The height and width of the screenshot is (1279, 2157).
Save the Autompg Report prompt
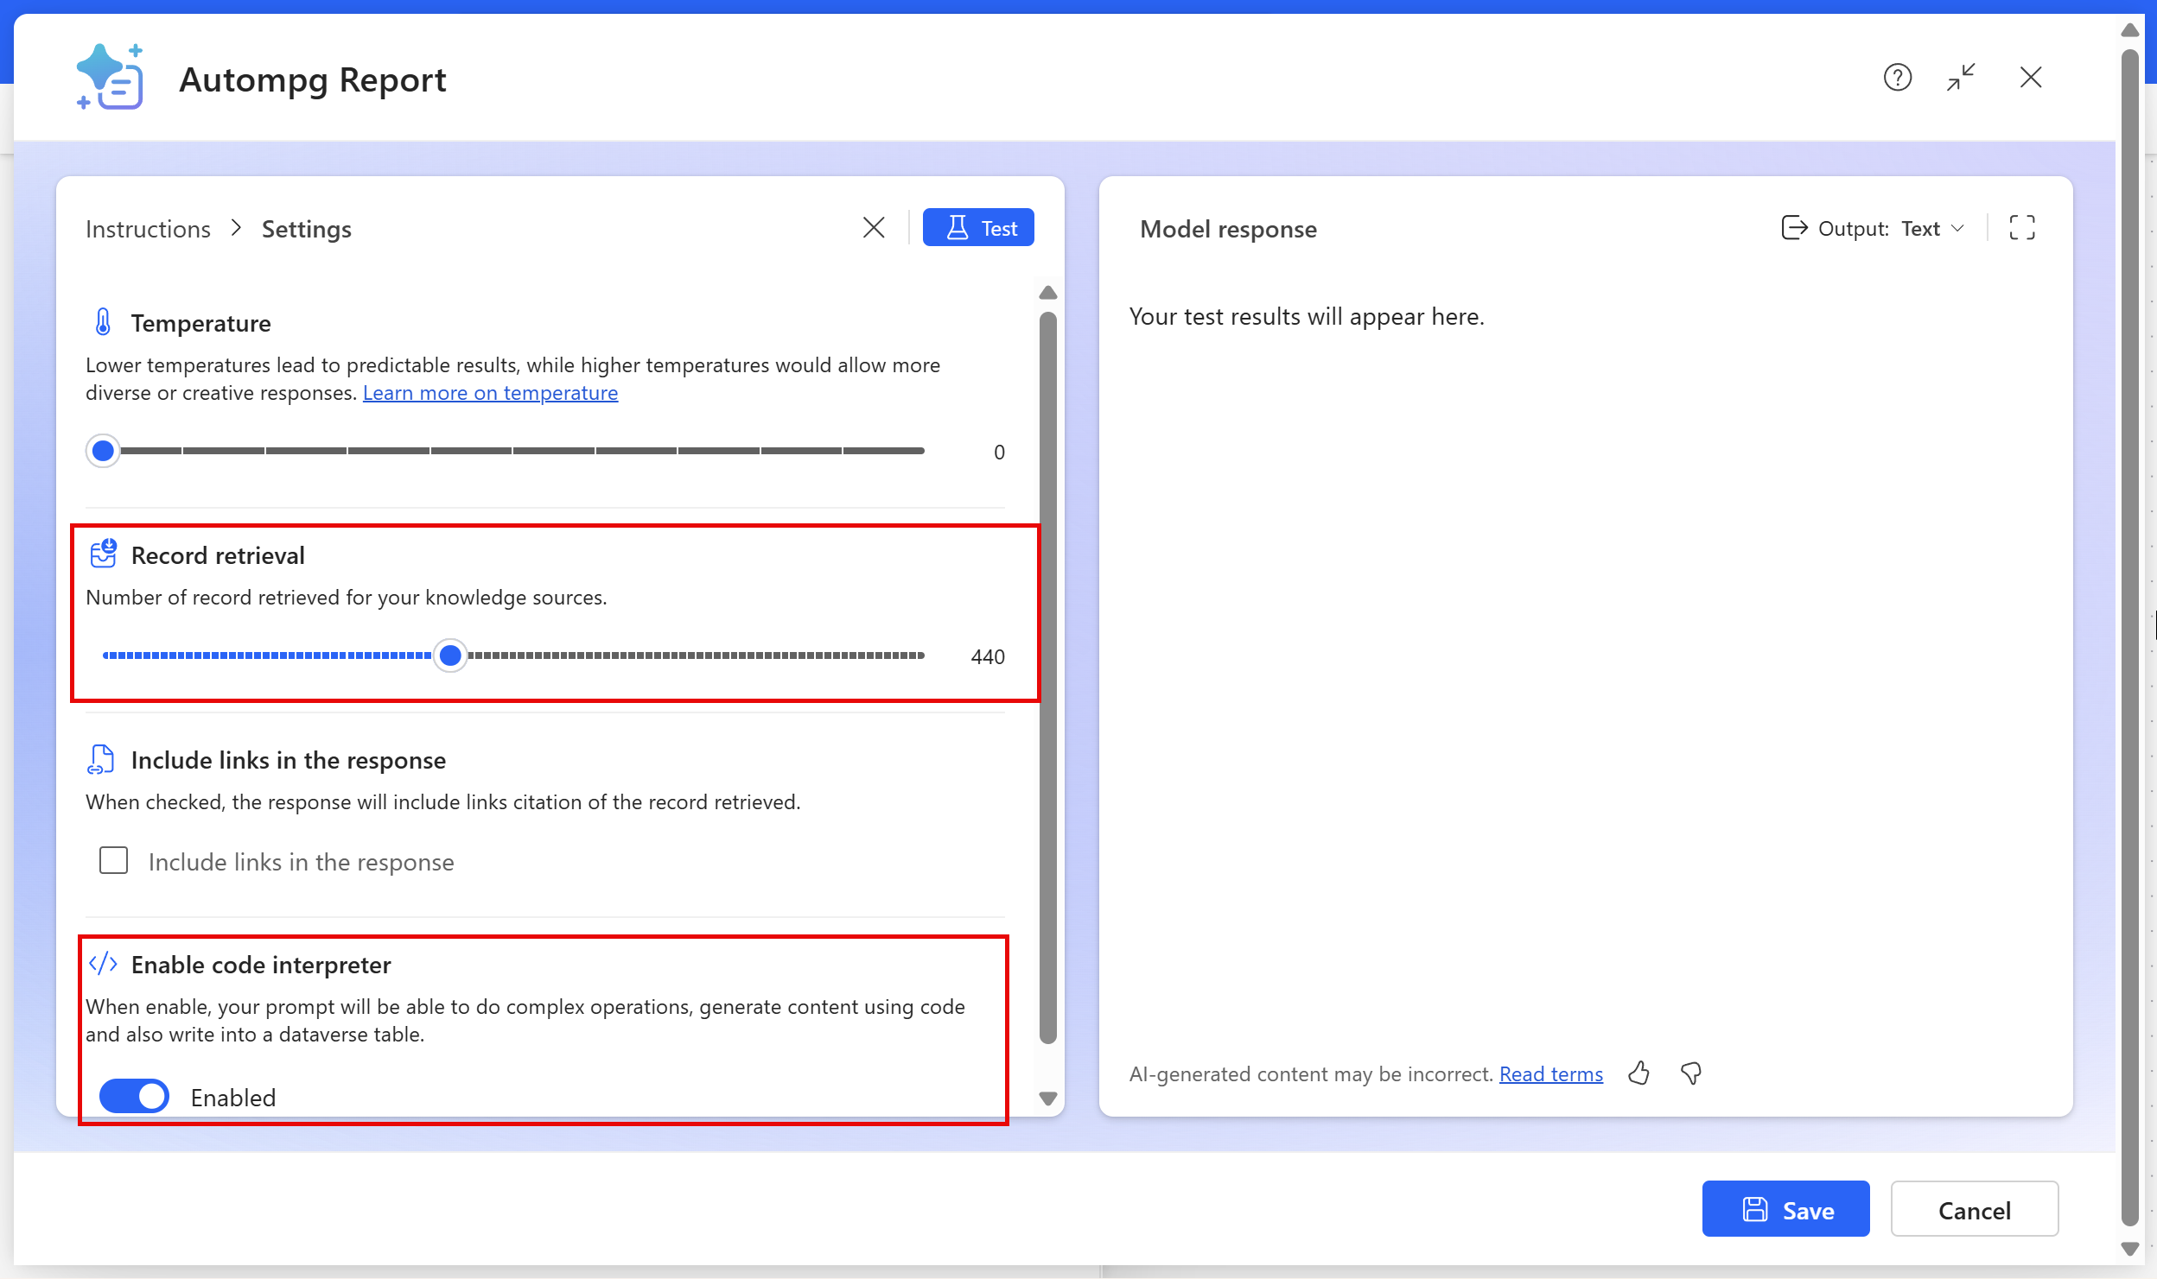pyautogui.click(x=1785, y=1209)
